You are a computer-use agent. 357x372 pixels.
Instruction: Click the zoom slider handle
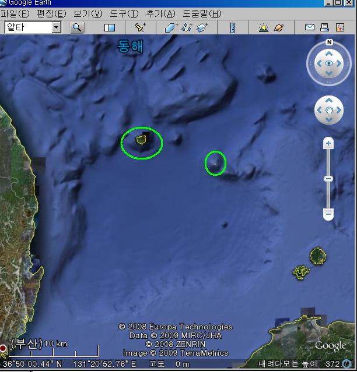click(x=328, y=179)
